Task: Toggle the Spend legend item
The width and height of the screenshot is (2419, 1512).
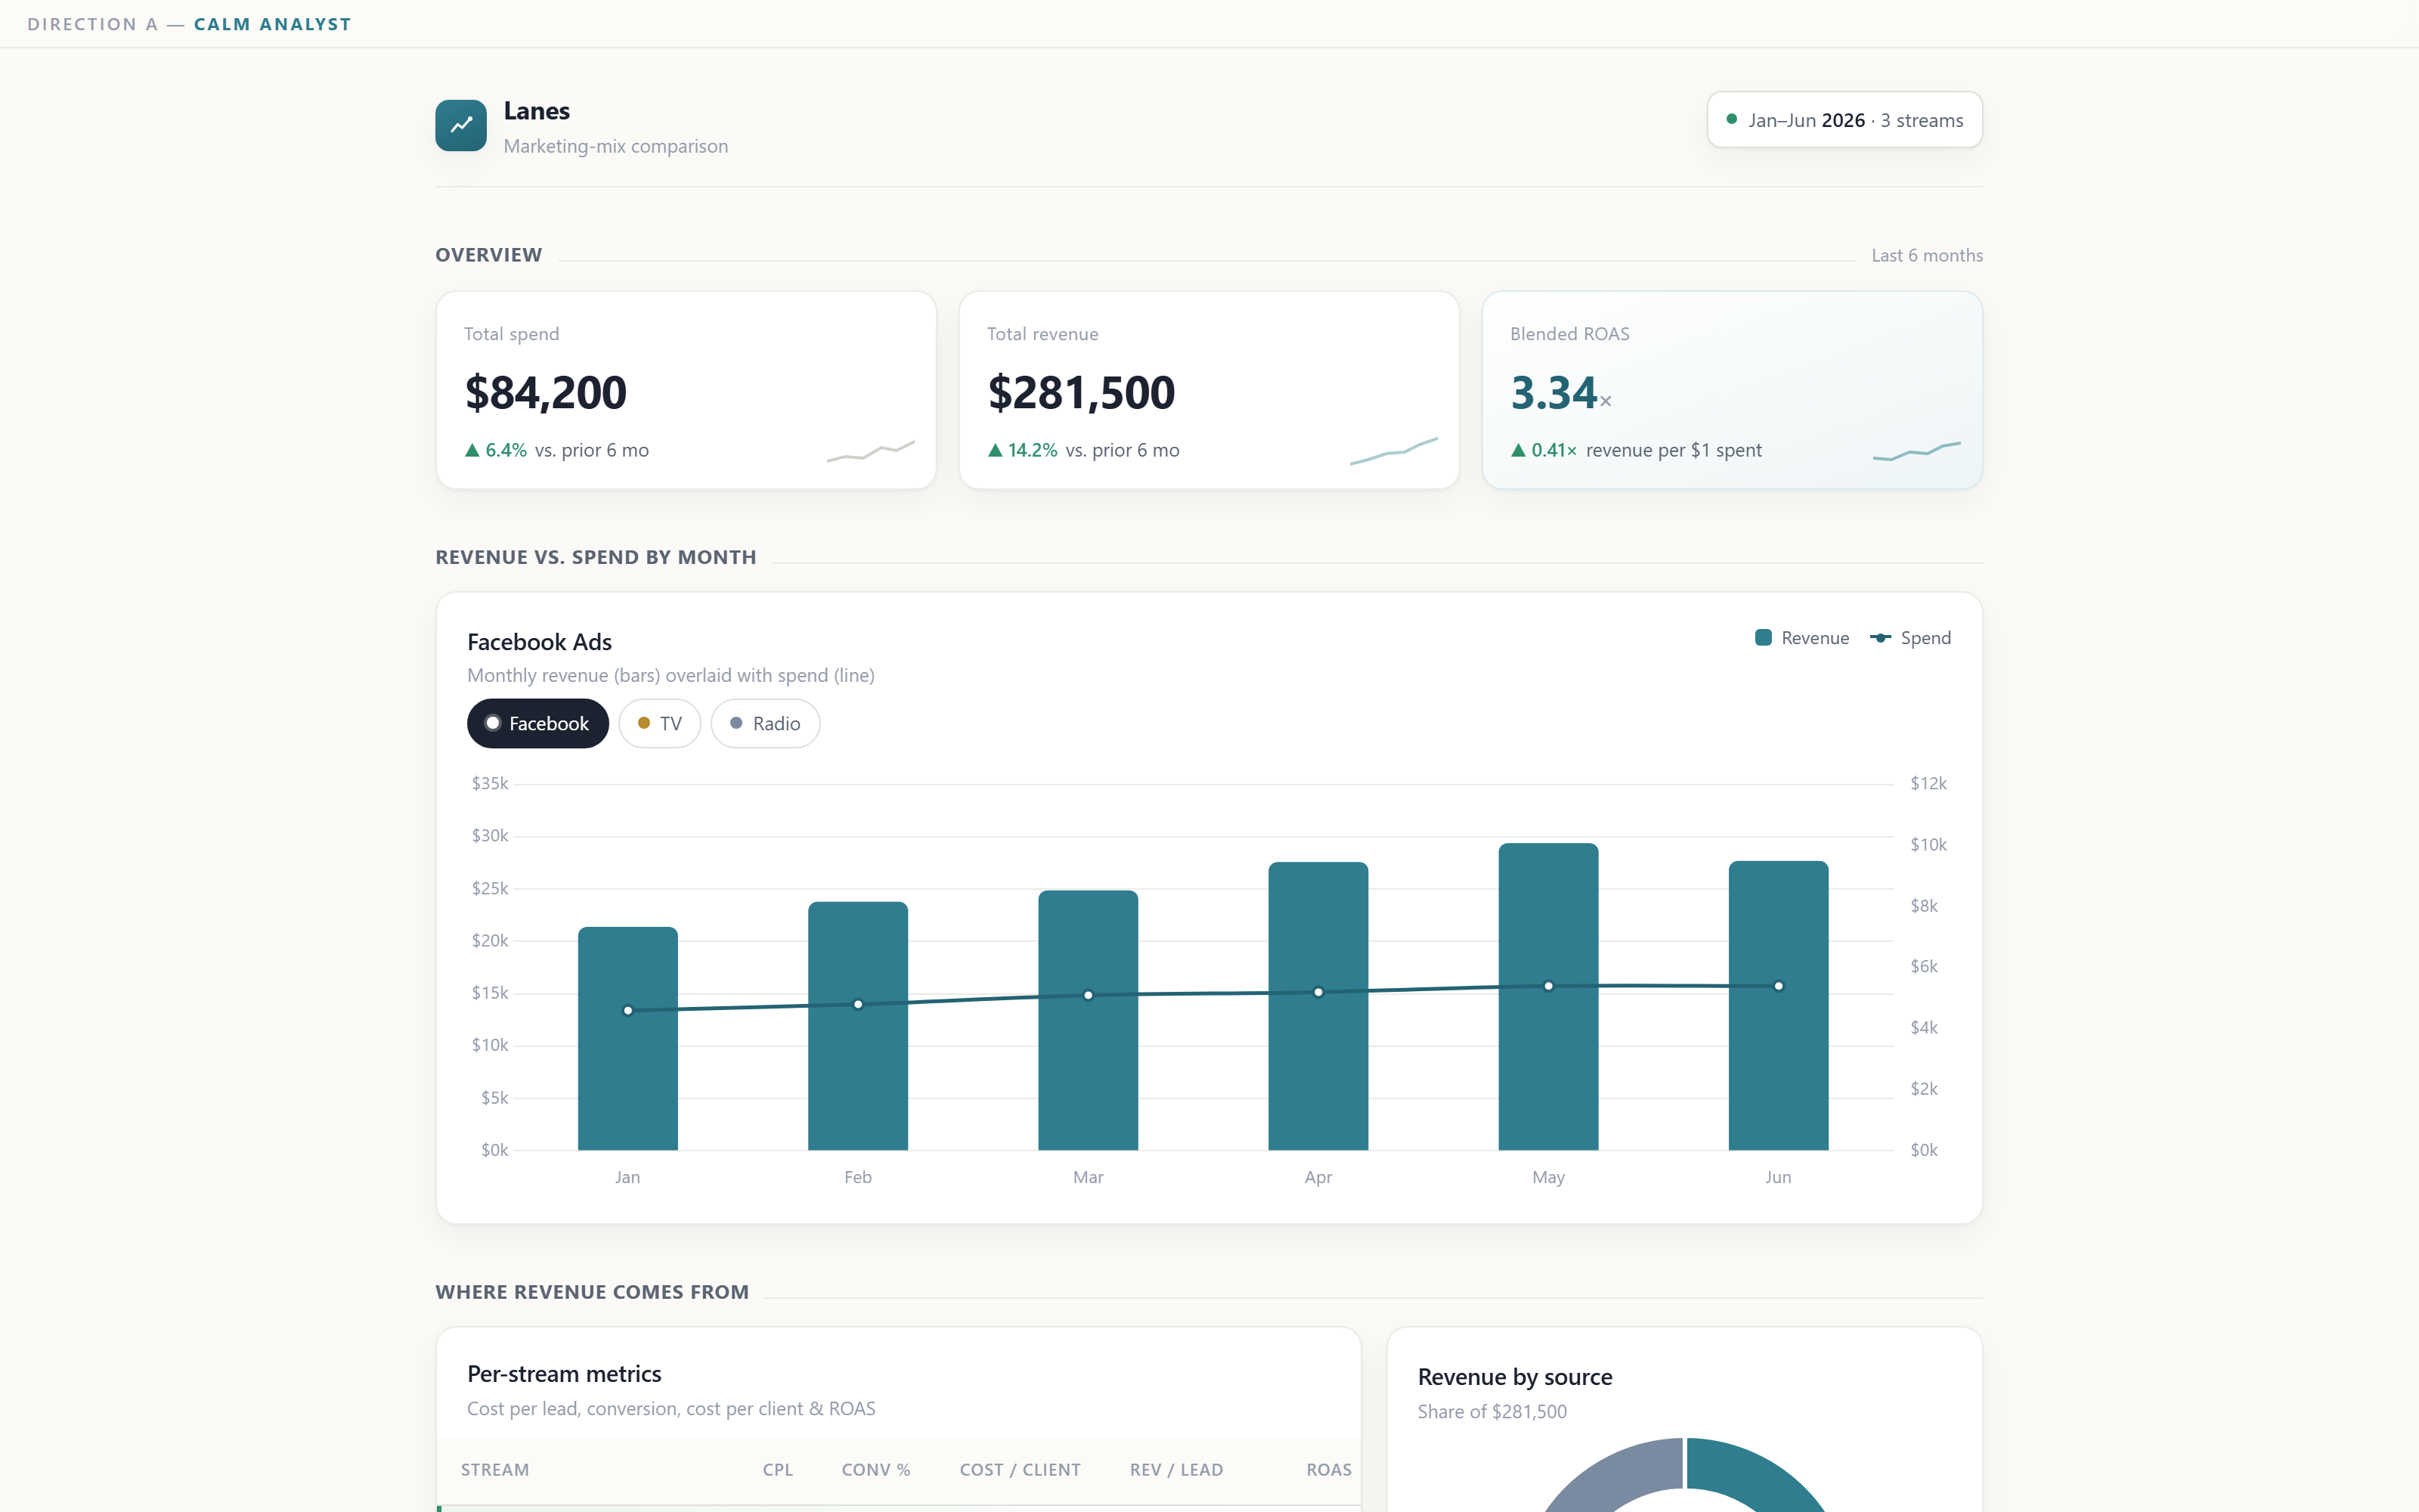Action: [x=1910, y=638]
